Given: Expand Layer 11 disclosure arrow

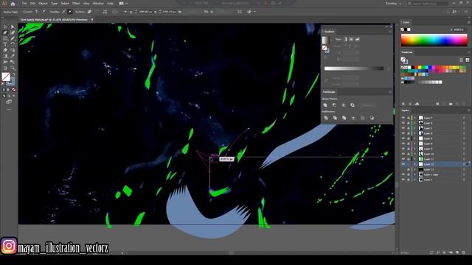Looking at the screenshot, I should [415, 159].
